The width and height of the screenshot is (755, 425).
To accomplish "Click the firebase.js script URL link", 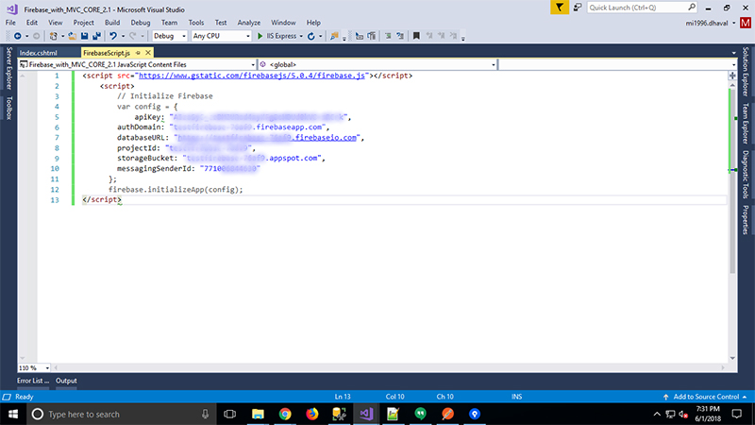I will pos(253,75).
